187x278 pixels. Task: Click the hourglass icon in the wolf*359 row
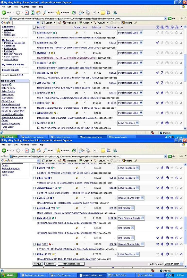162,83
